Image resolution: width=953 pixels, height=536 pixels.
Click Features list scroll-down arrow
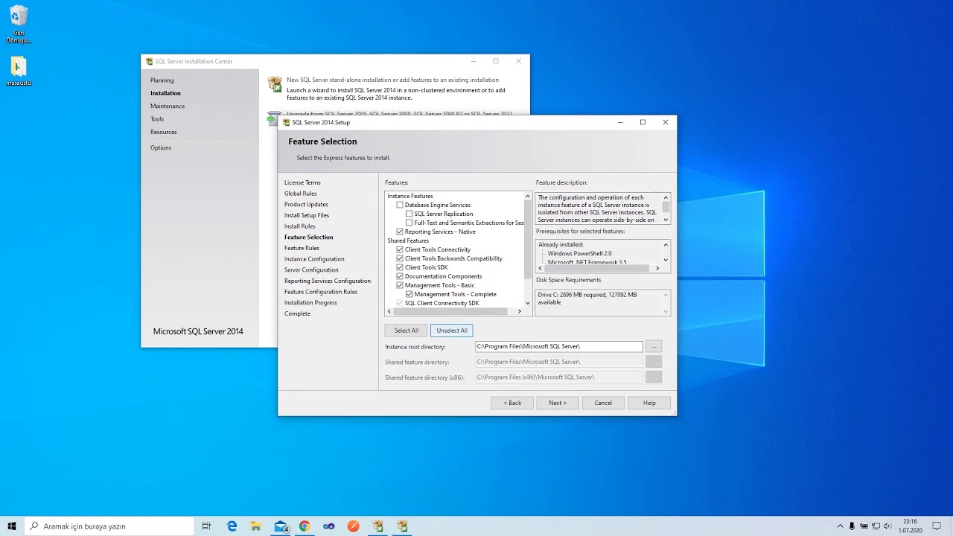pyautogui.click(x=528, y=303)
